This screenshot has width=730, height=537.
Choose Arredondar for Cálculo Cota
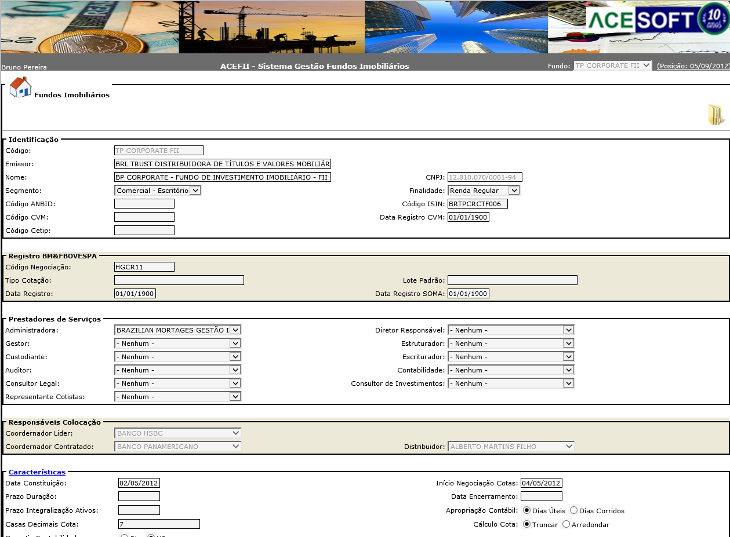566,524
